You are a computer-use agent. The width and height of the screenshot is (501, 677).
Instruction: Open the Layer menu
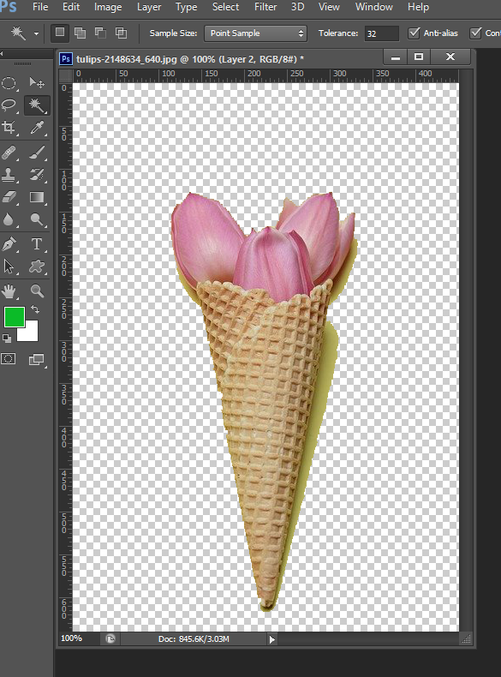(149, 7)
